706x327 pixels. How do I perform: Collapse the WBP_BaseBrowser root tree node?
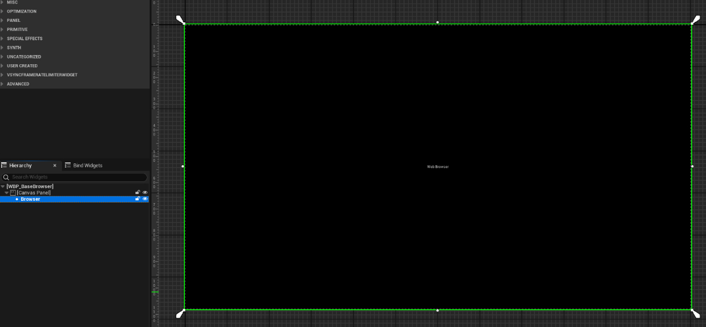coord(3,186)
